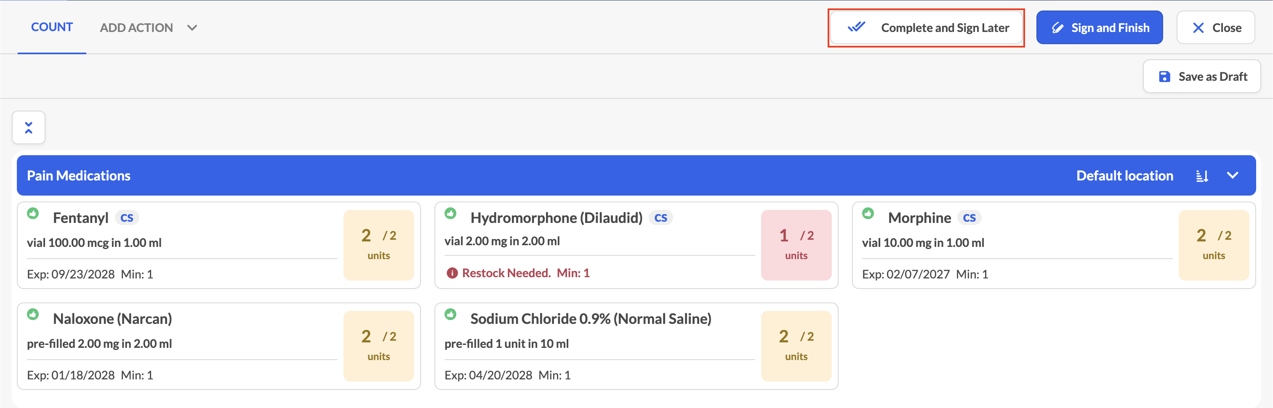The image size is (1273, 408).
Task: Select the Default location label
Action: (x=1124, y=175)
